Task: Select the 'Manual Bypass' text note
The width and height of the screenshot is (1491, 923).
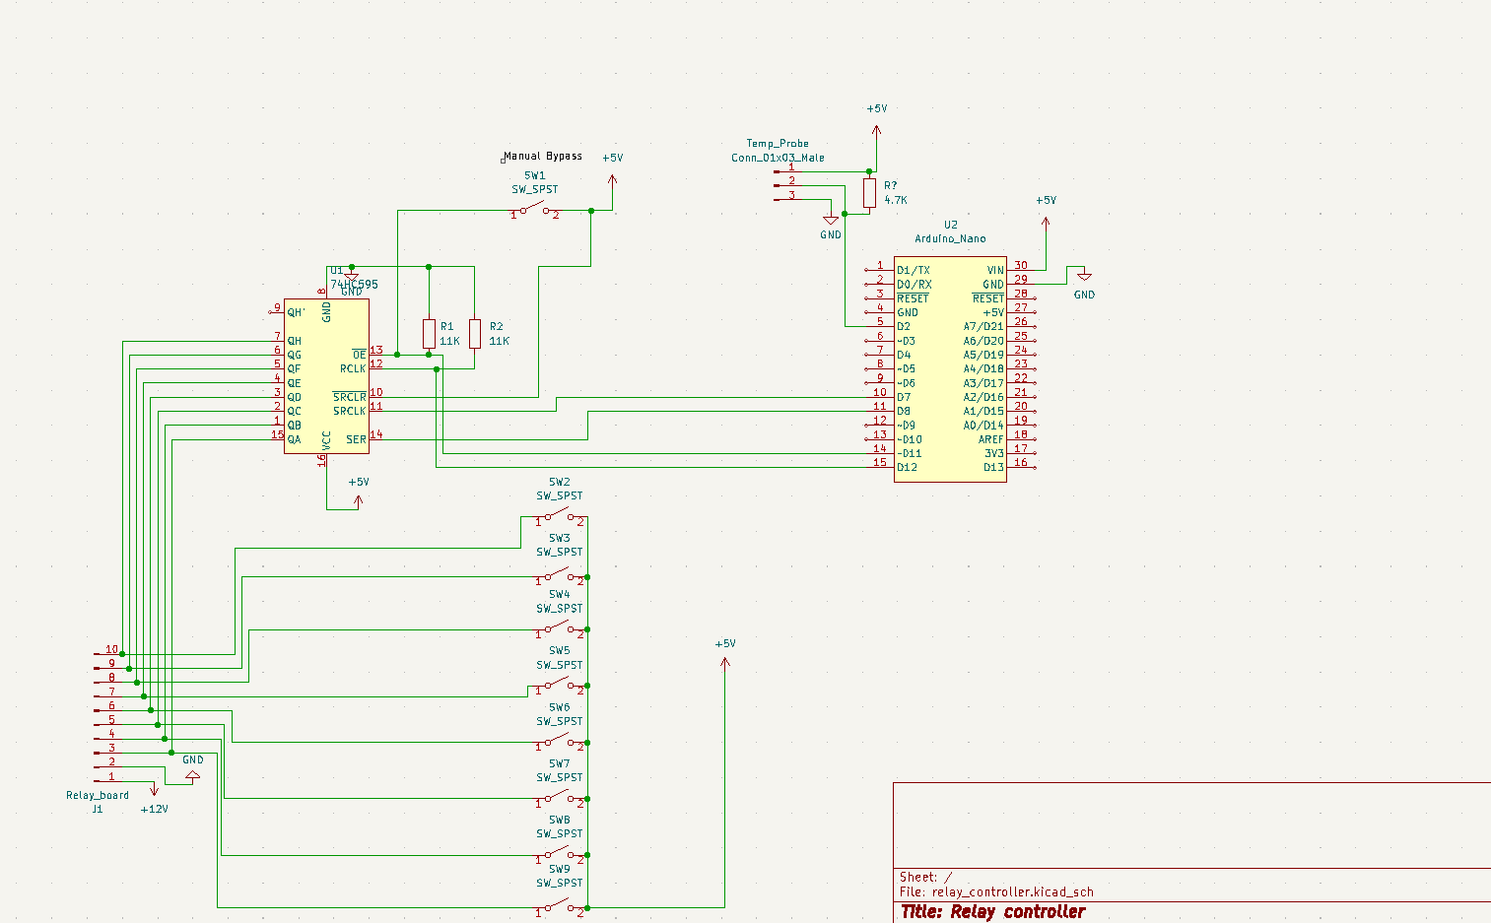Action: pos(543,156)
